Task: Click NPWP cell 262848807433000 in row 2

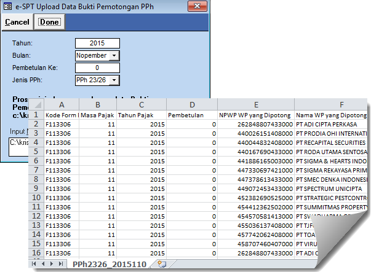Action: (256, 124)
